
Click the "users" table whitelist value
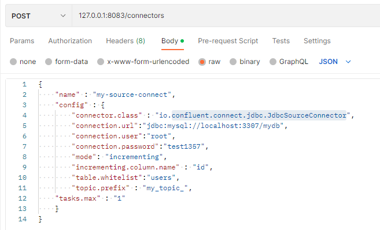161,178
